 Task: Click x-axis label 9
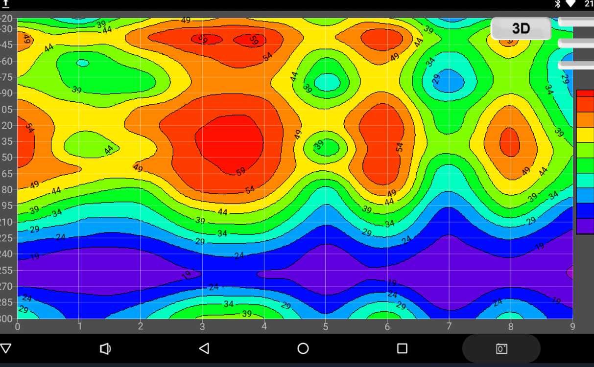point(572,326)
